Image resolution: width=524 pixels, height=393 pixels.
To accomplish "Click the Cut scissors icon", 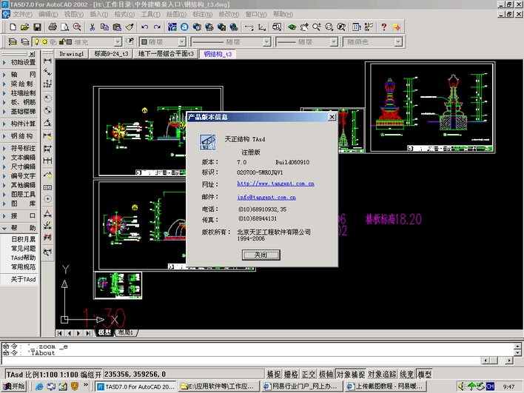I will (x=93, y=27).
